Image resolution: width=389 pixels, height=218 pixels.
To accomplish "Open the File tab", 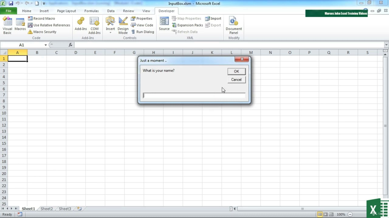I will click(9, 11).
